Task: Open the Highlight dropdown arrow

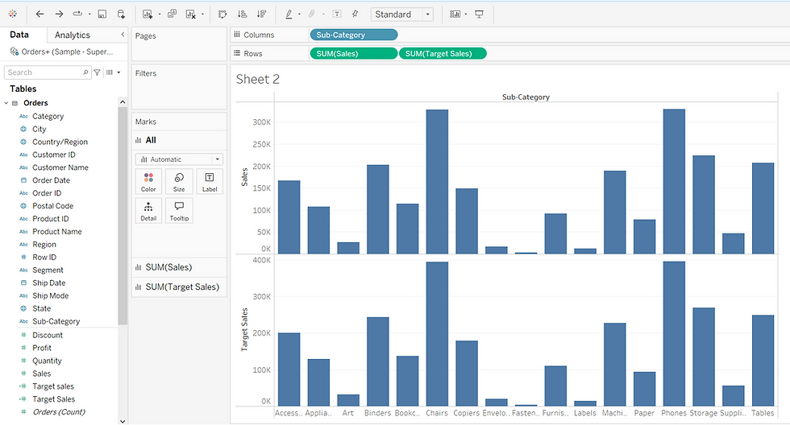Action: coord(299,14)
